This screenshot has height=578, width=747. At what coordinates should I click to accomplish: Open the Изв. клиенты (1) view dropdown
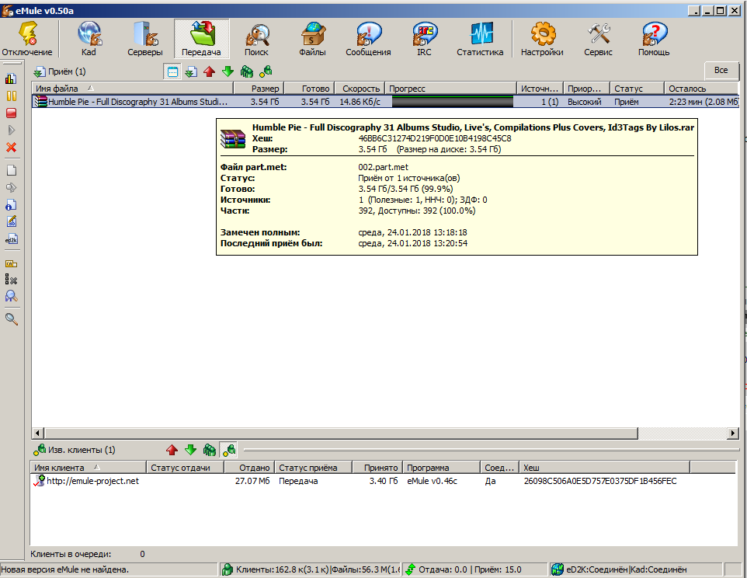pos(74,450)
